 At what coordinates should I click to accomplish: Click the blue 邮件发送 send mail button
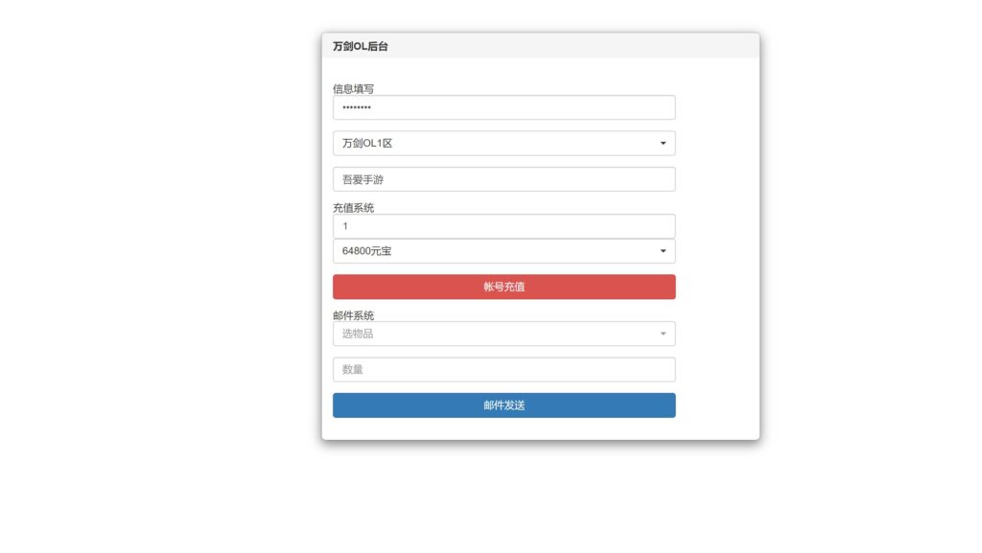(503, 404)
